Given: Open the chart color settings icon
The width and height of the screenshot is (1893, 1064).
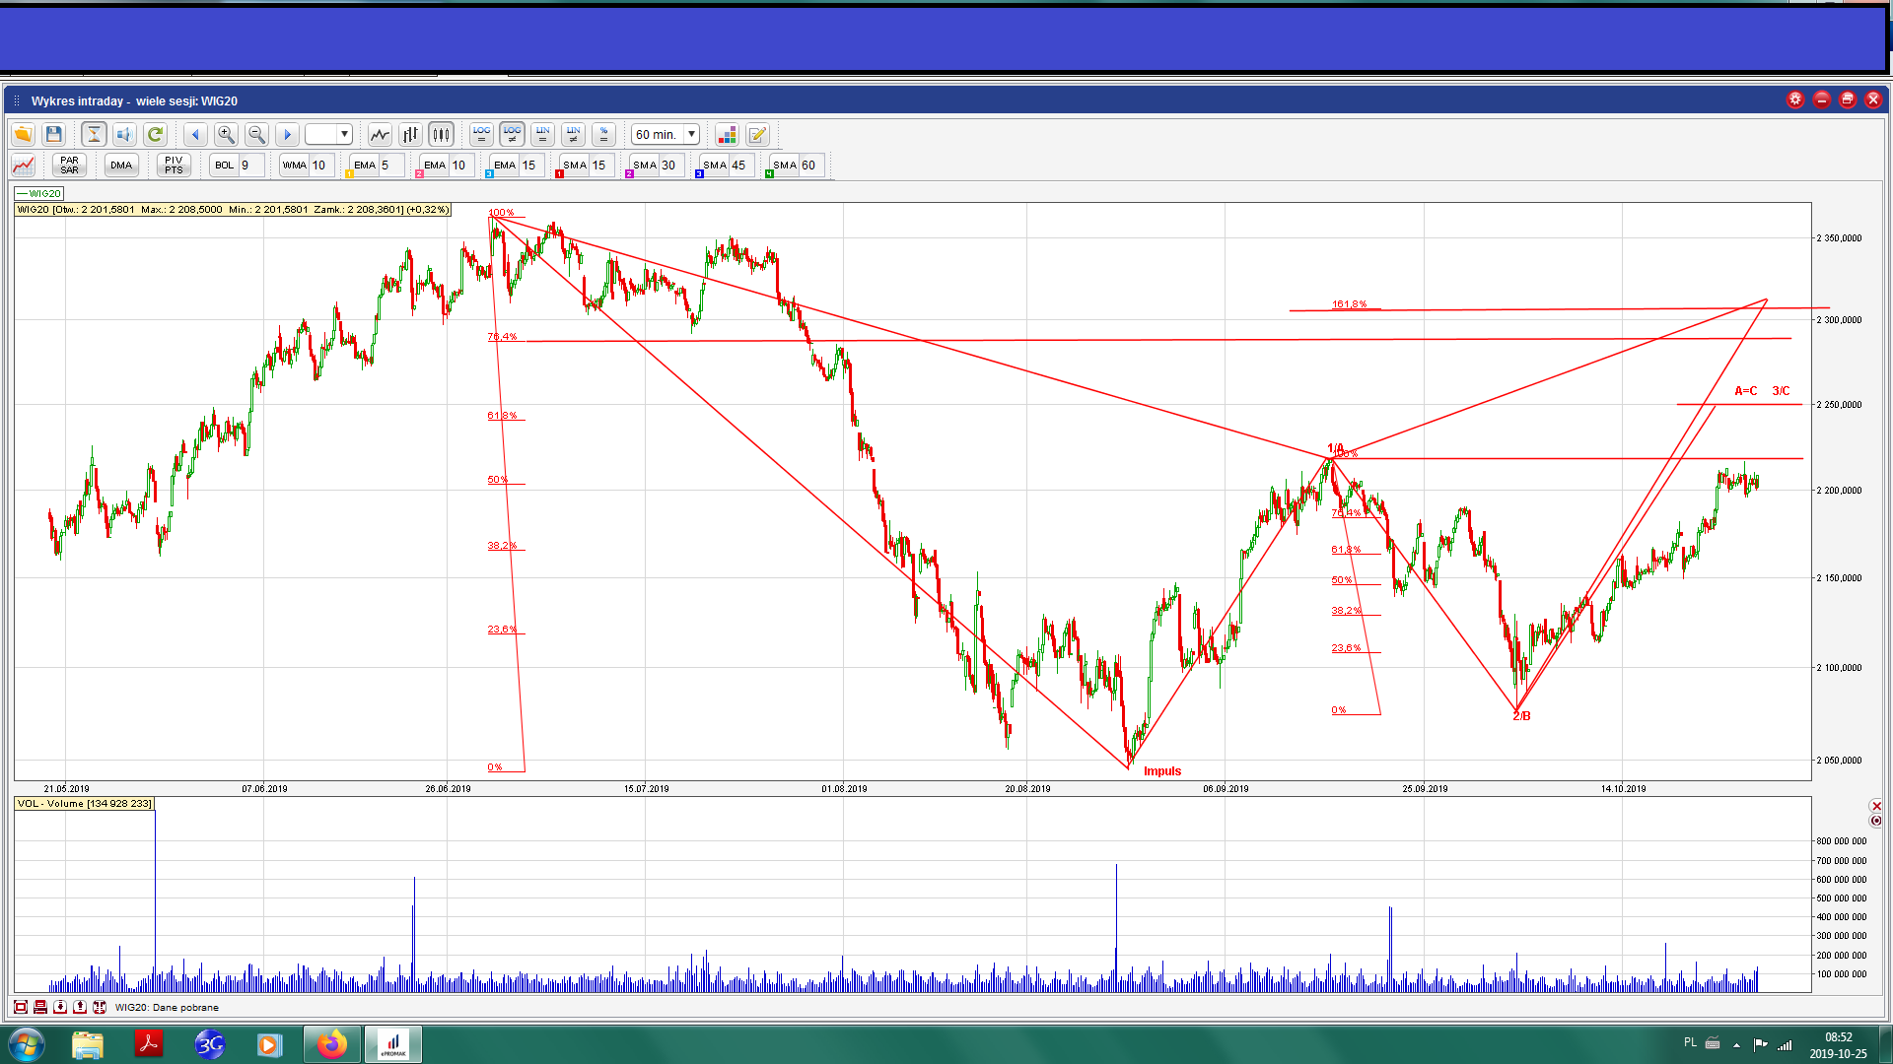Looking at the screenshot, I should [727, 135].
